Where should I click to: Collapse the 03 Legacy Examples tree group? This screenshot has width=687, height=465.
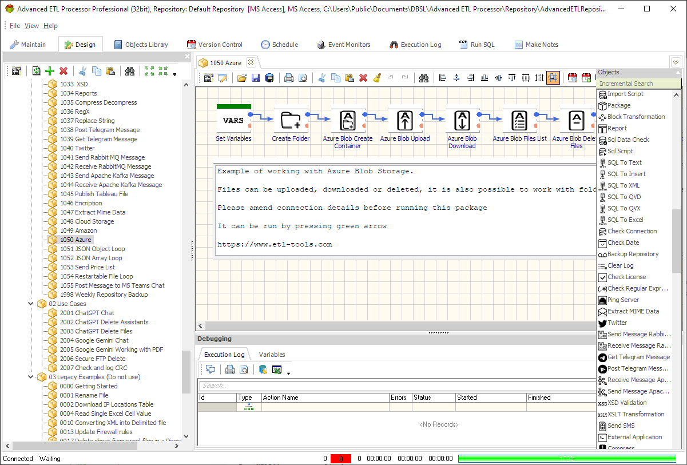tap(31, 377)
